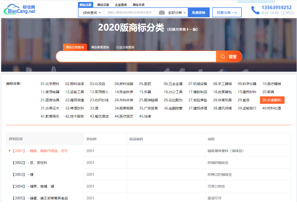Click into the large classification search field
Viewport: 297px width, 210px height.
[136, 57]
